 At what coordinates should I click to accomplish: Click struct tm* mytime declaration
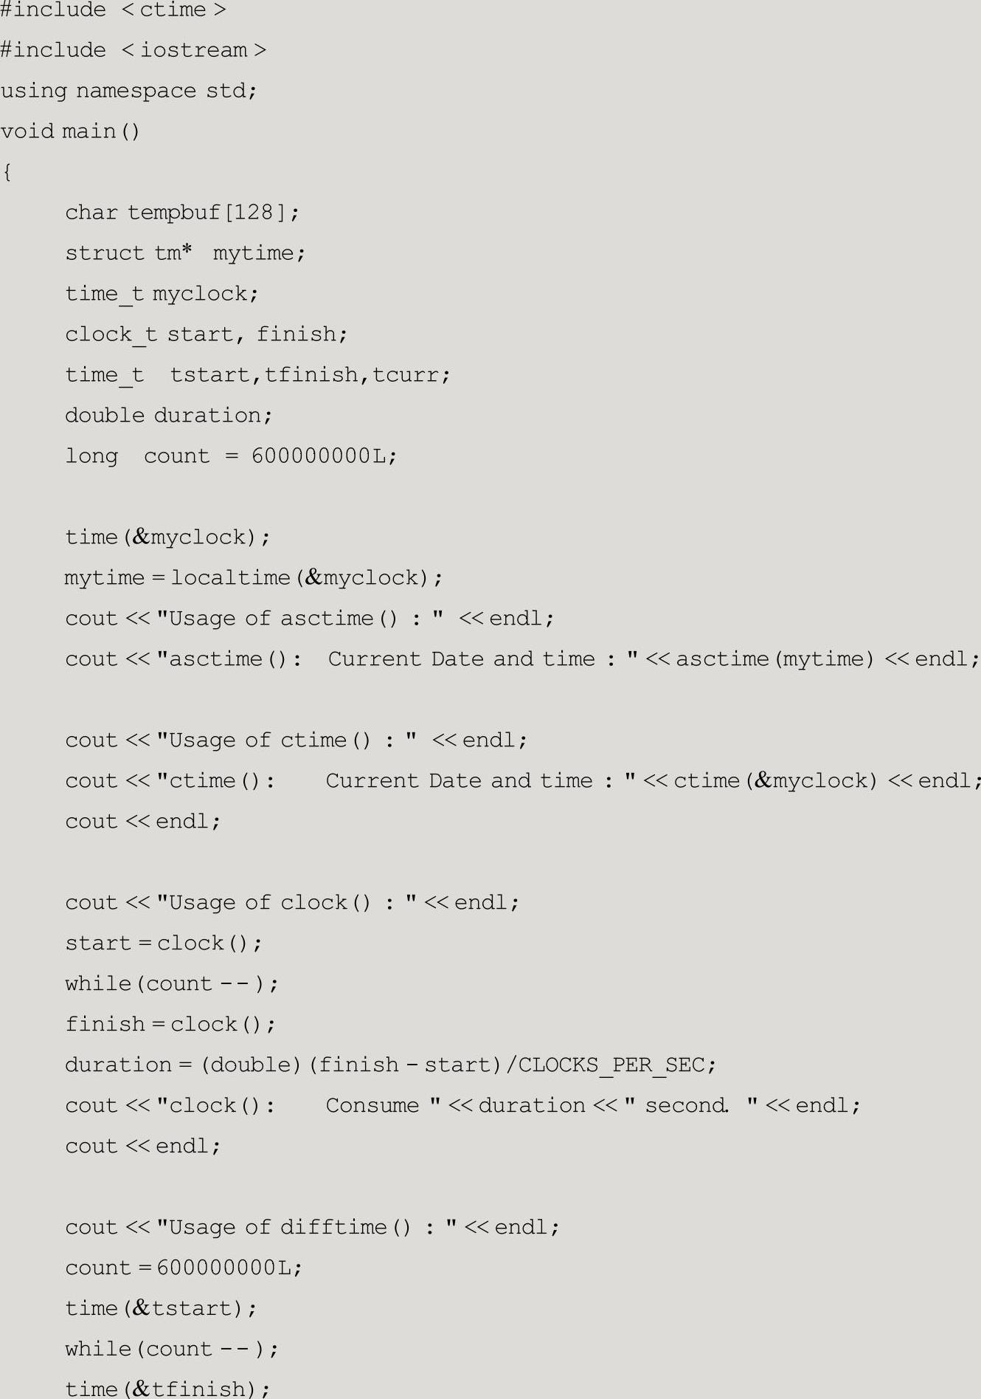pos(185,253)
